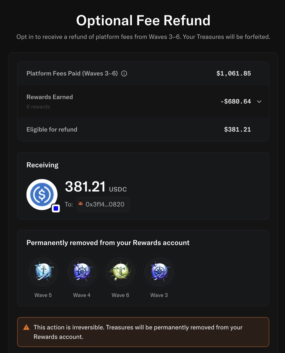
Task: Click the 381.21 USDC receiving amount
Action: 85,187
